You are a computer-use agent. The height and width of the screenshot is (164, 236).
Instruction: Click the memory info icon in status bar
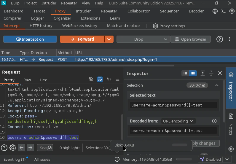pyautogui.click(x=117, y=159)
